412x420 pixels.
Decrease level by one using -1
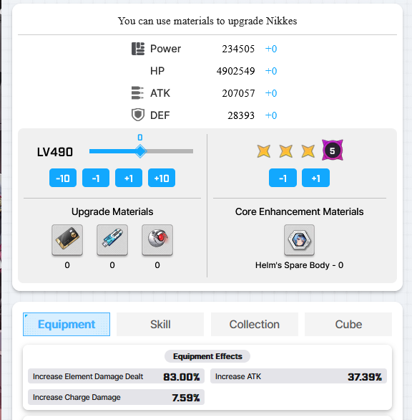(96, 178)
